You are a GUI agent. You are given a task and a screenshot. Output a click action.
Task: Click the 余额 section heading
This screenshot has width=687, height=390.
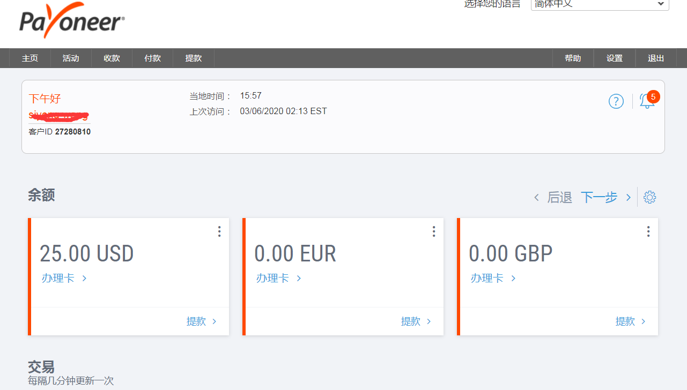tap(41, 195)
